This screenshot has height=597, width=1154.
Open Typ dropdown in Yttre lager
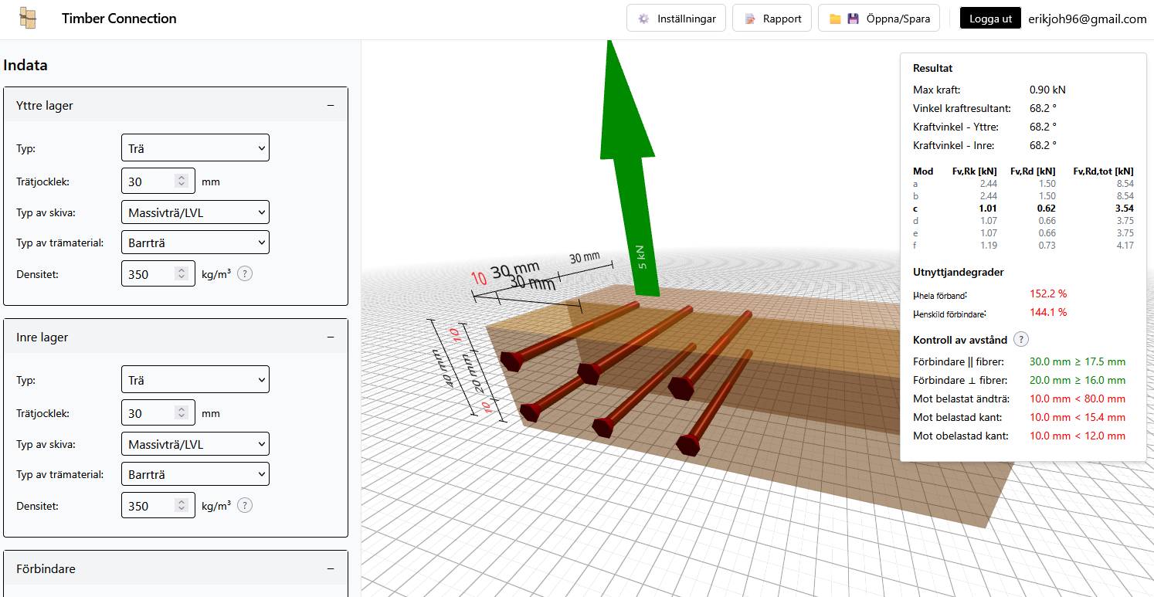(x=195, y=148)
